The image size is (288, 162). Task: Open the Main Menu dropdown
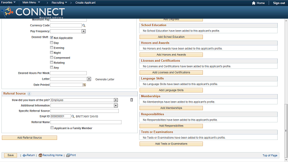pyautogui.click(x=31, y=3)
